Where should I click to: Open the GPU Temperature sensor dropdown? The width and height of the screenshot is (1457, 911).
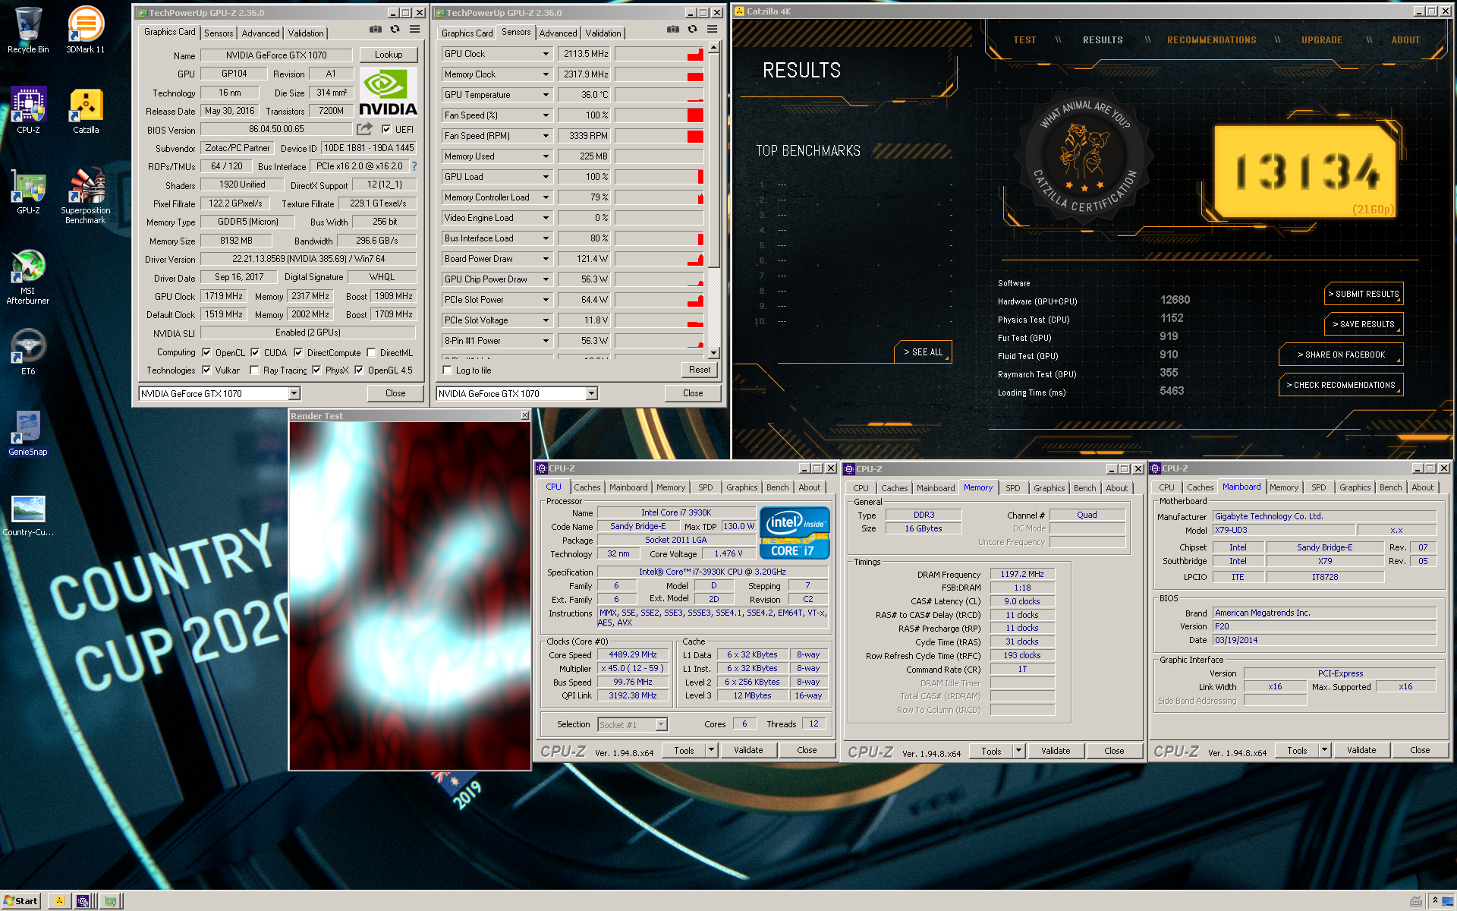546,95
